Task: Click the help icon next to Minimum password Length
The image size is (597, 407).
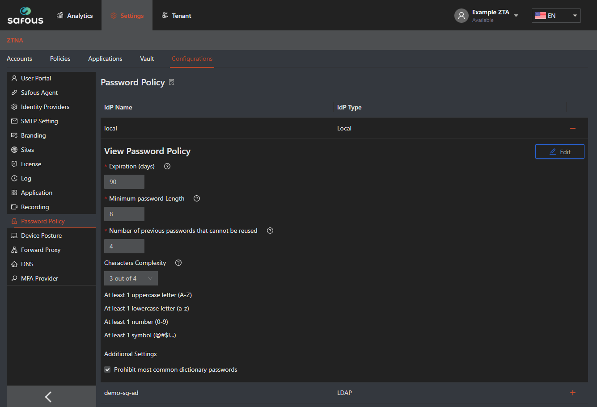Action: tap(197, 198)
